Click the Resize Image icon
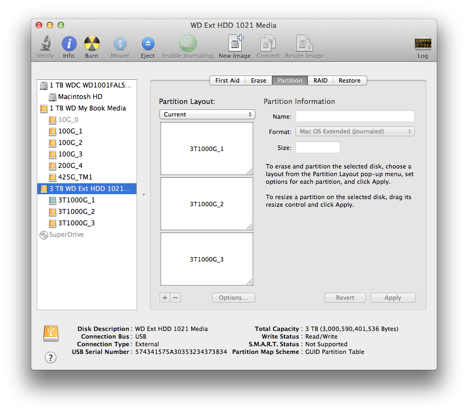Viewport: 468px width, 413px height. coord(304,43)
